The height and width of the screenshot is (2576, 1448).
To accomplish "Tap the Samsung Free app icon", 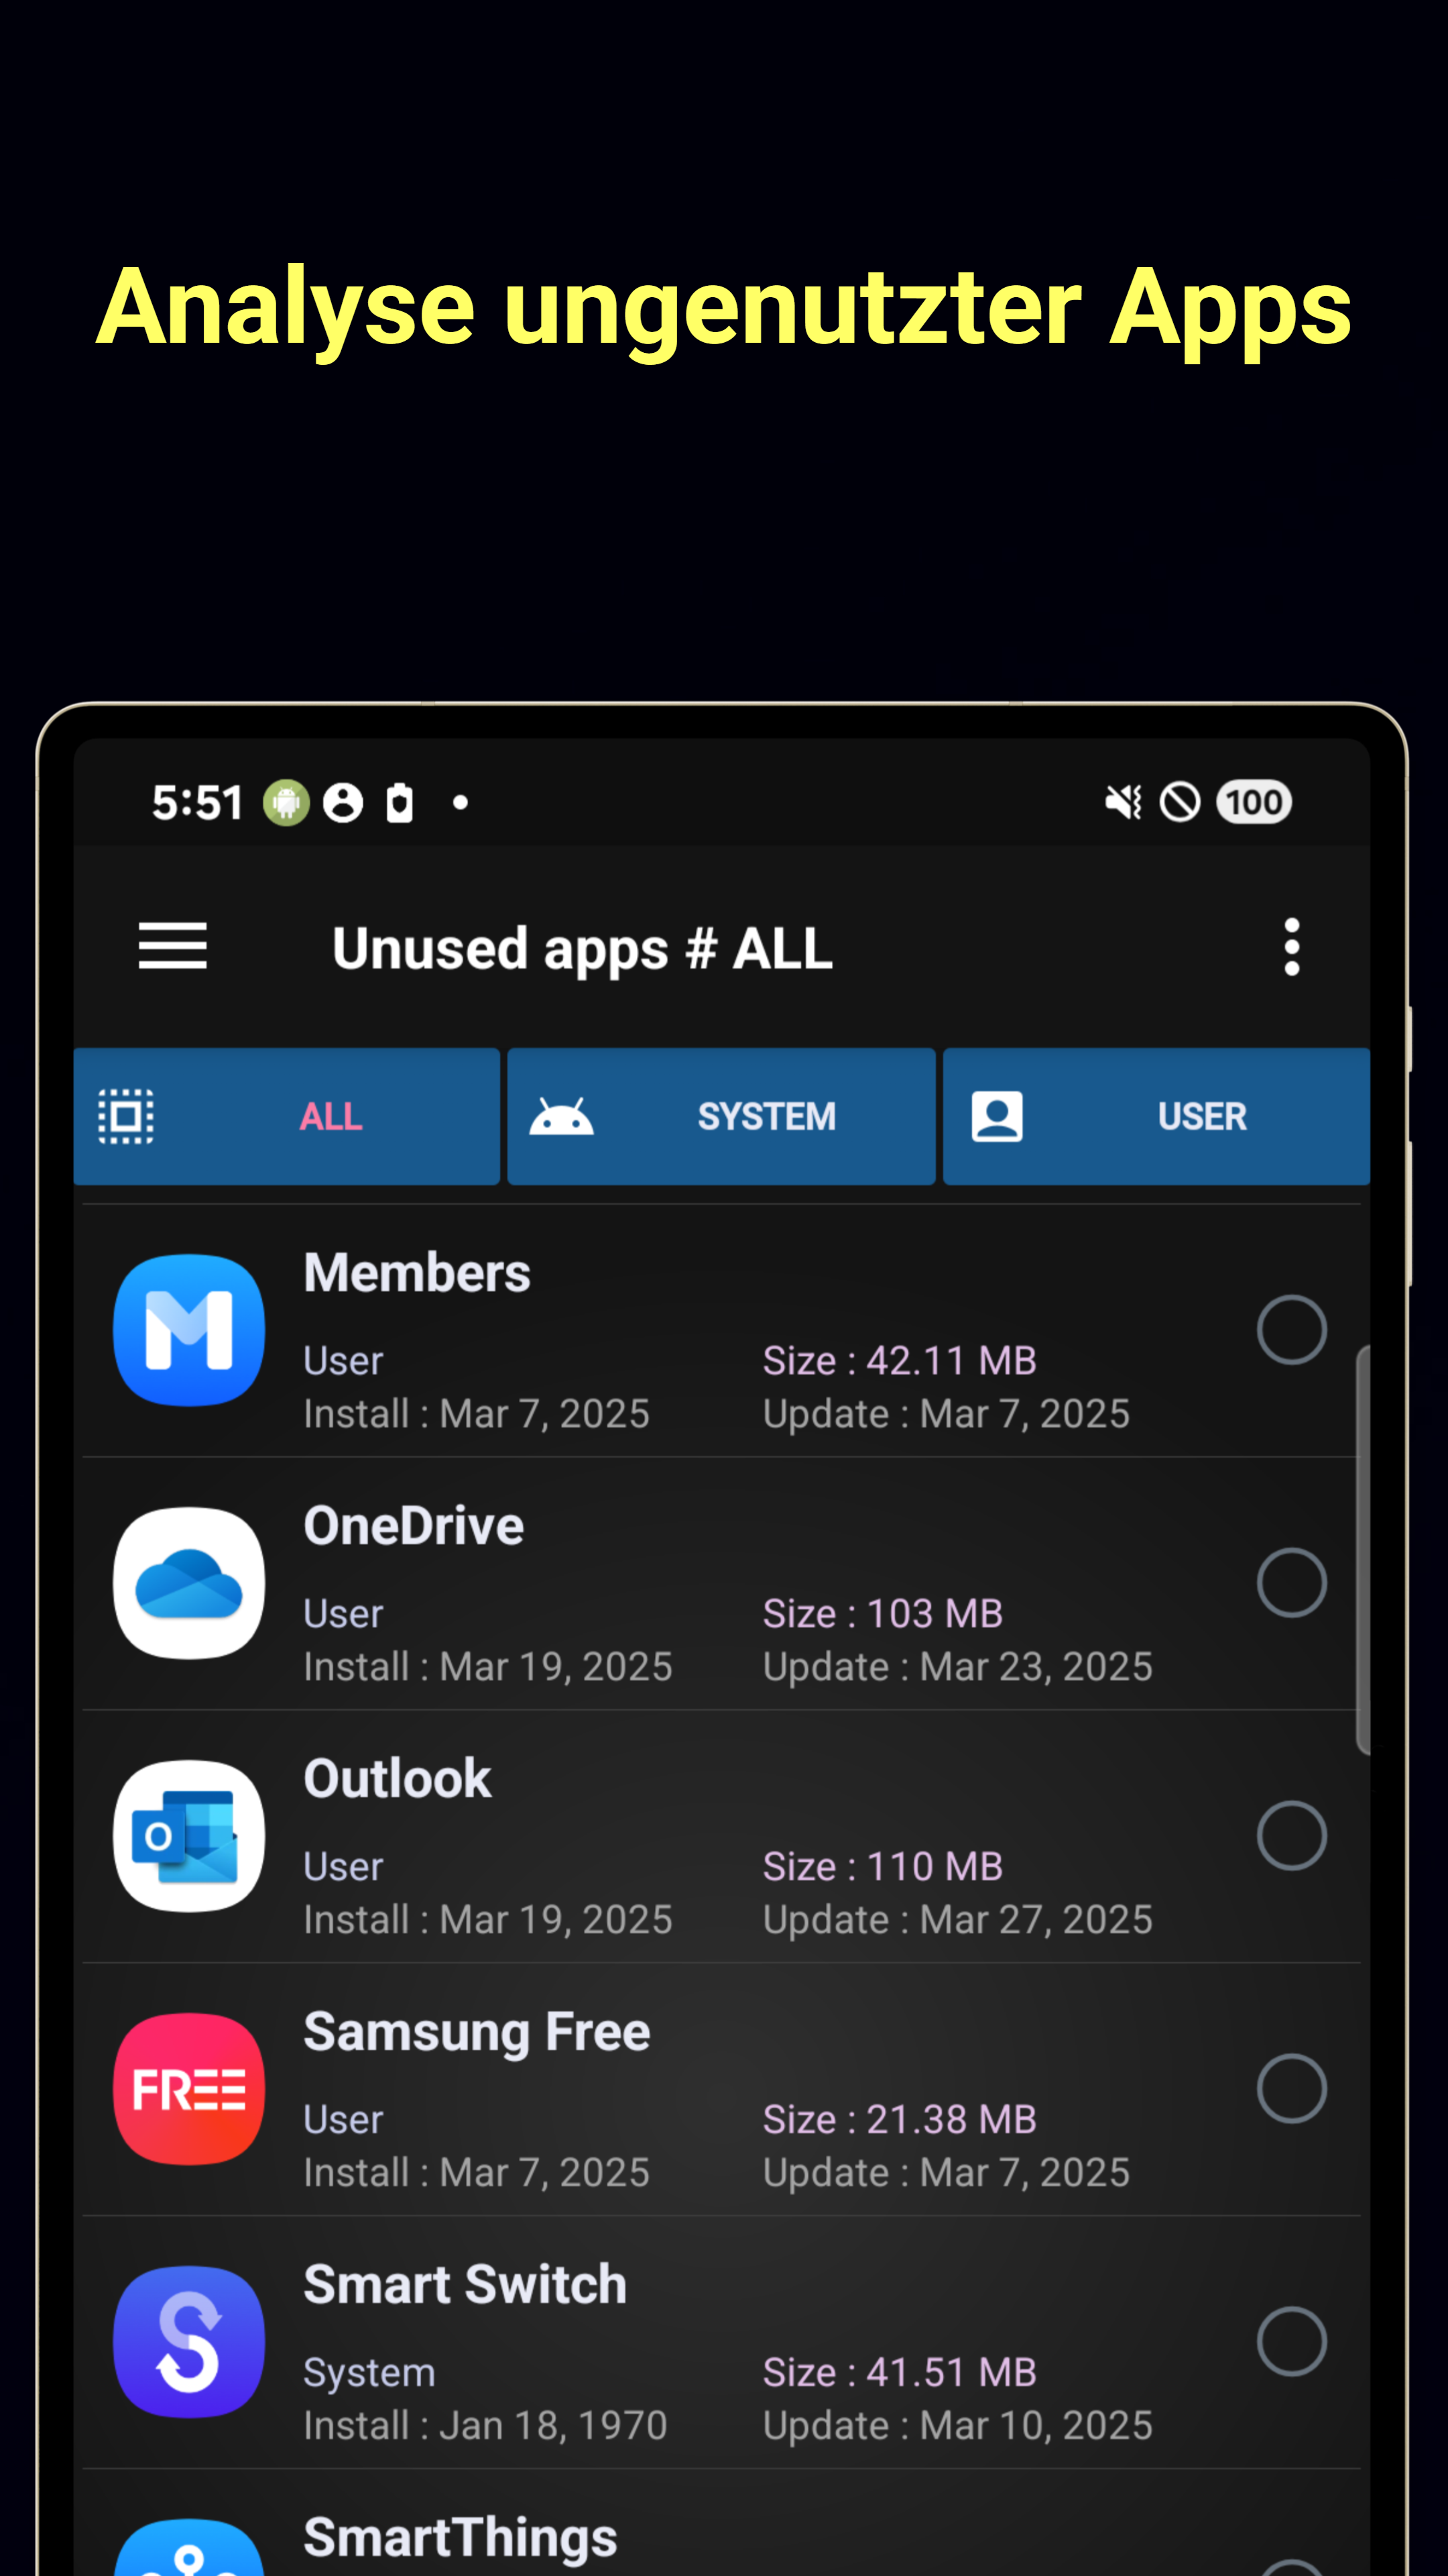I will click(189, 2088).
